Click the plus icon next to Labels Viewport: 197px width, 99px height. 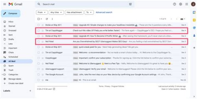point(30,91)
